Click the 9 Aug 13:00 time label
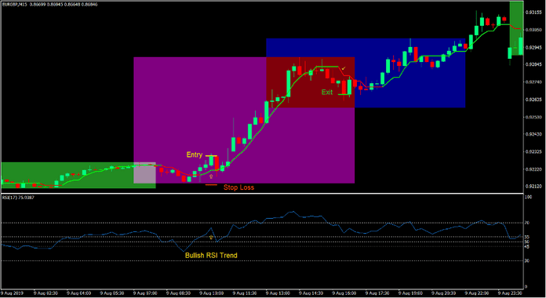The height and width of the screenshot is (298, 546). tap(278, 293)
